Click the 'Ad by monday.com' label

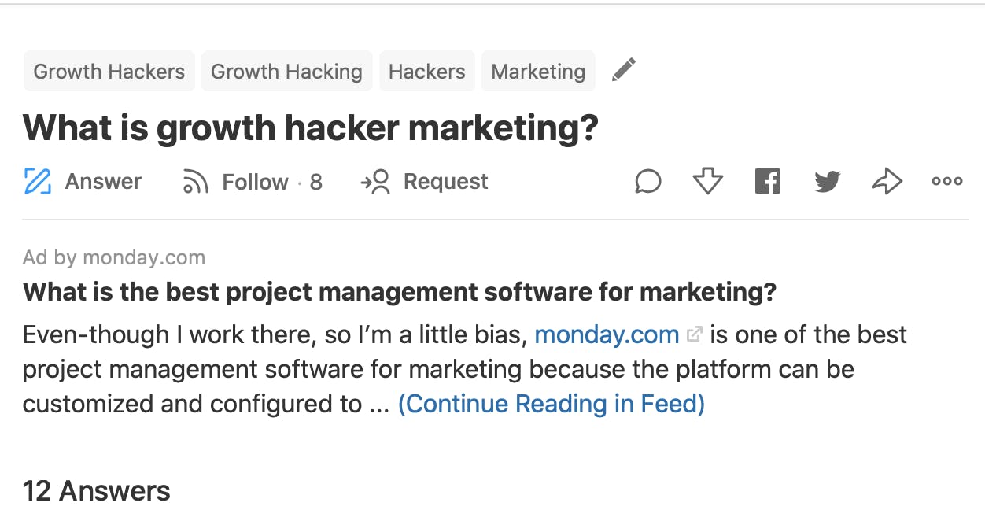tap(114, 257)
